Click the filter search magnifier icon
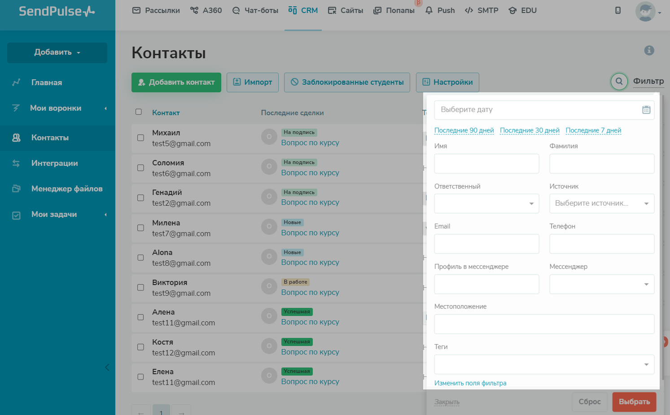Screen dimensions: 670x415 619,82
